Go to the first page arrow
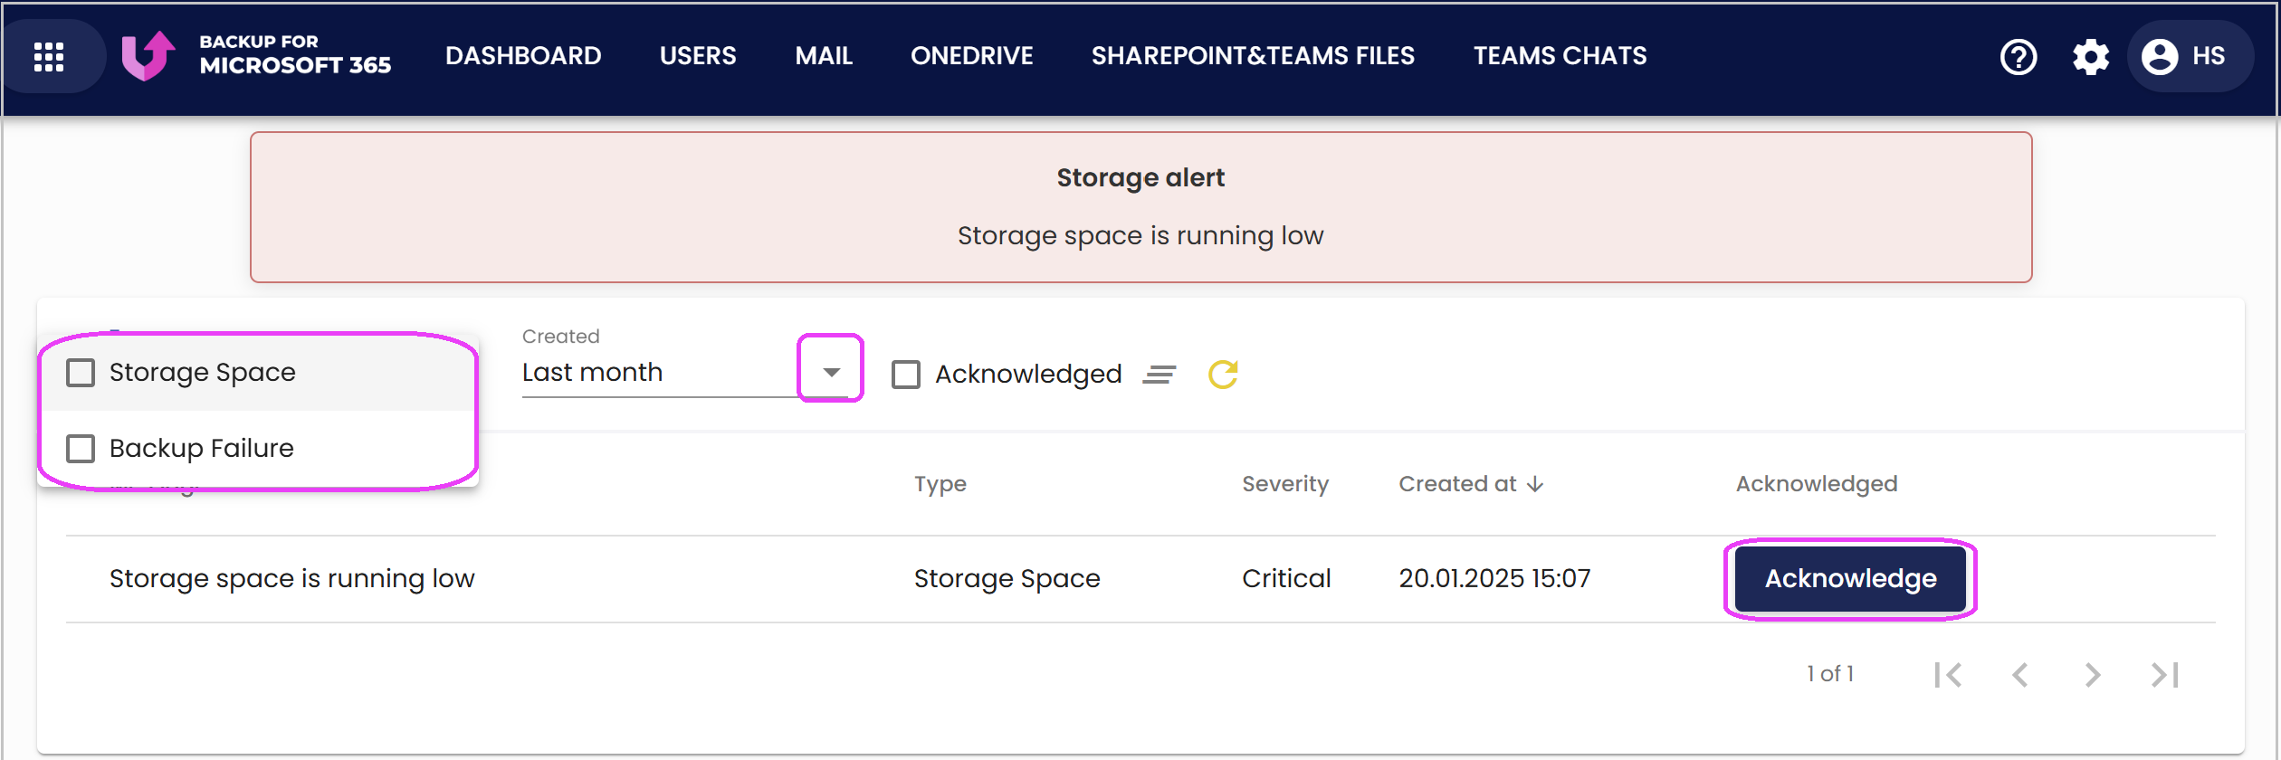Image resolution: width=2281 pixels, height=760 pixels. 1948,674
